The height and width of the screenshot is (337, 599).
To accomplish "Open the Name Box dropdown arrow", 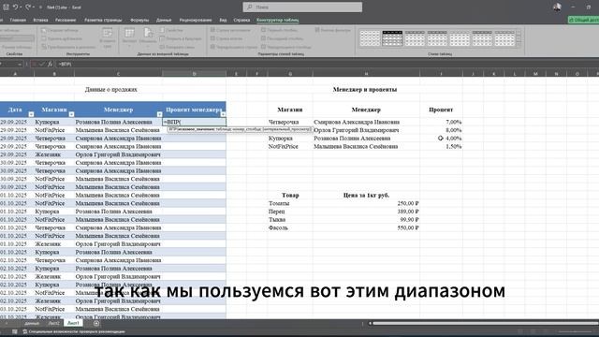I will [20, 65].
